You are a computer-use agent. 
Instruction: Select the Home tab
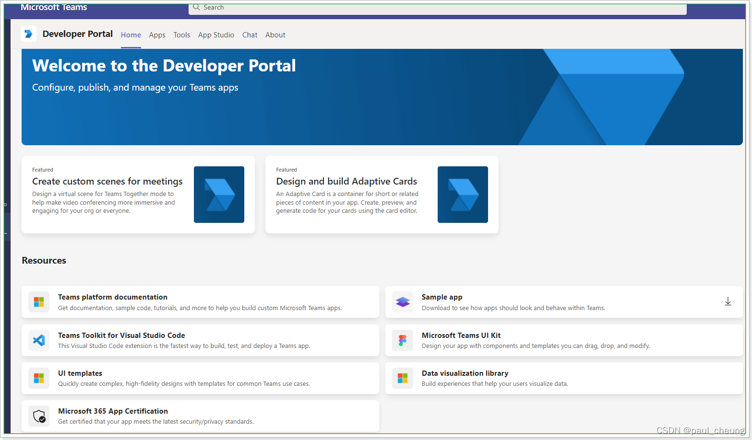pos(131,35)
